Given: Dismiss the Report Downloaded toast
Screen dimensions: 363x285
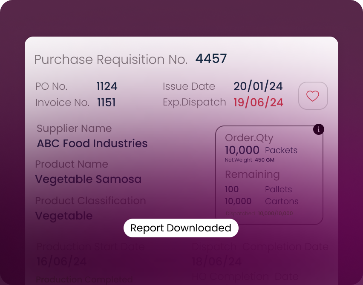Looking at the screenshot, I should (x=181, y=228).
